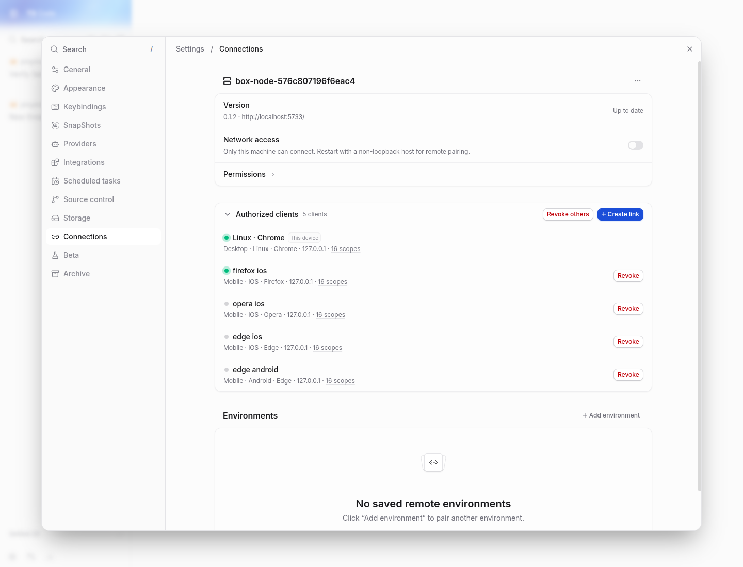Screen dimensions: 743x567
Task: Click the Storage drive icon
Action: coord(55,218)
